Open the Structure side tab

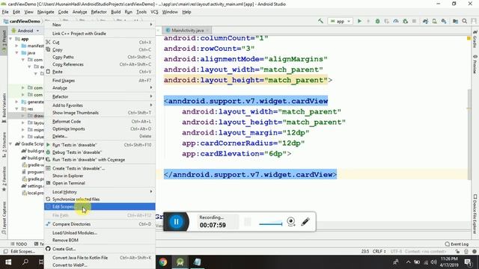tap(4, 144)
